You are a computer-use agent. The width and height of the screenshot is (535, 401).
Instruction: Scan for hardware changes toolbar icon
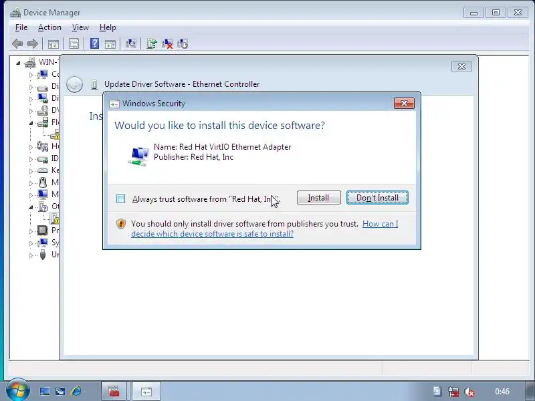131,43
